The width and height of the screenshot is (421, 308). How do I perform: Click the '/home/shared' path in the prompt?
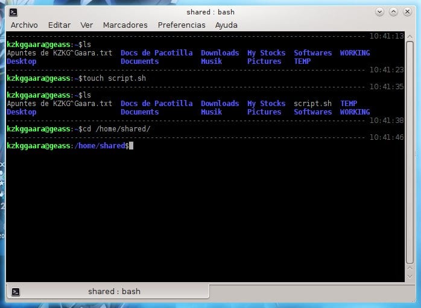tap(100, 146)
